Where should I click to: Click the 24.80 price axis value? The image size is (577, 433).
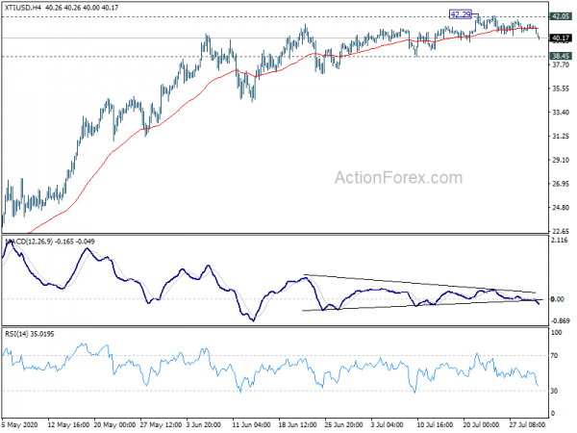pyautogui.click(x=561, y=208)
